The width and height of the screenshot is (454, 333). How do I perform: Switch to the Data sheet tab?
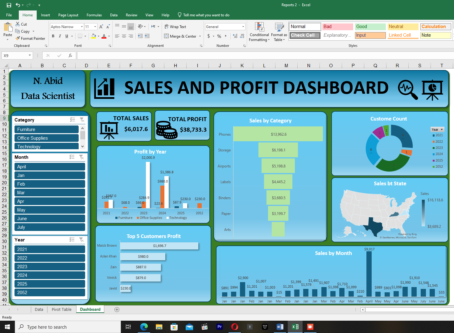tap(39, 310)
